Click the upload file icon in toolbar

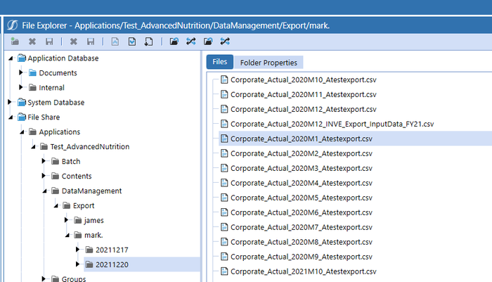[x=115, y=41]
